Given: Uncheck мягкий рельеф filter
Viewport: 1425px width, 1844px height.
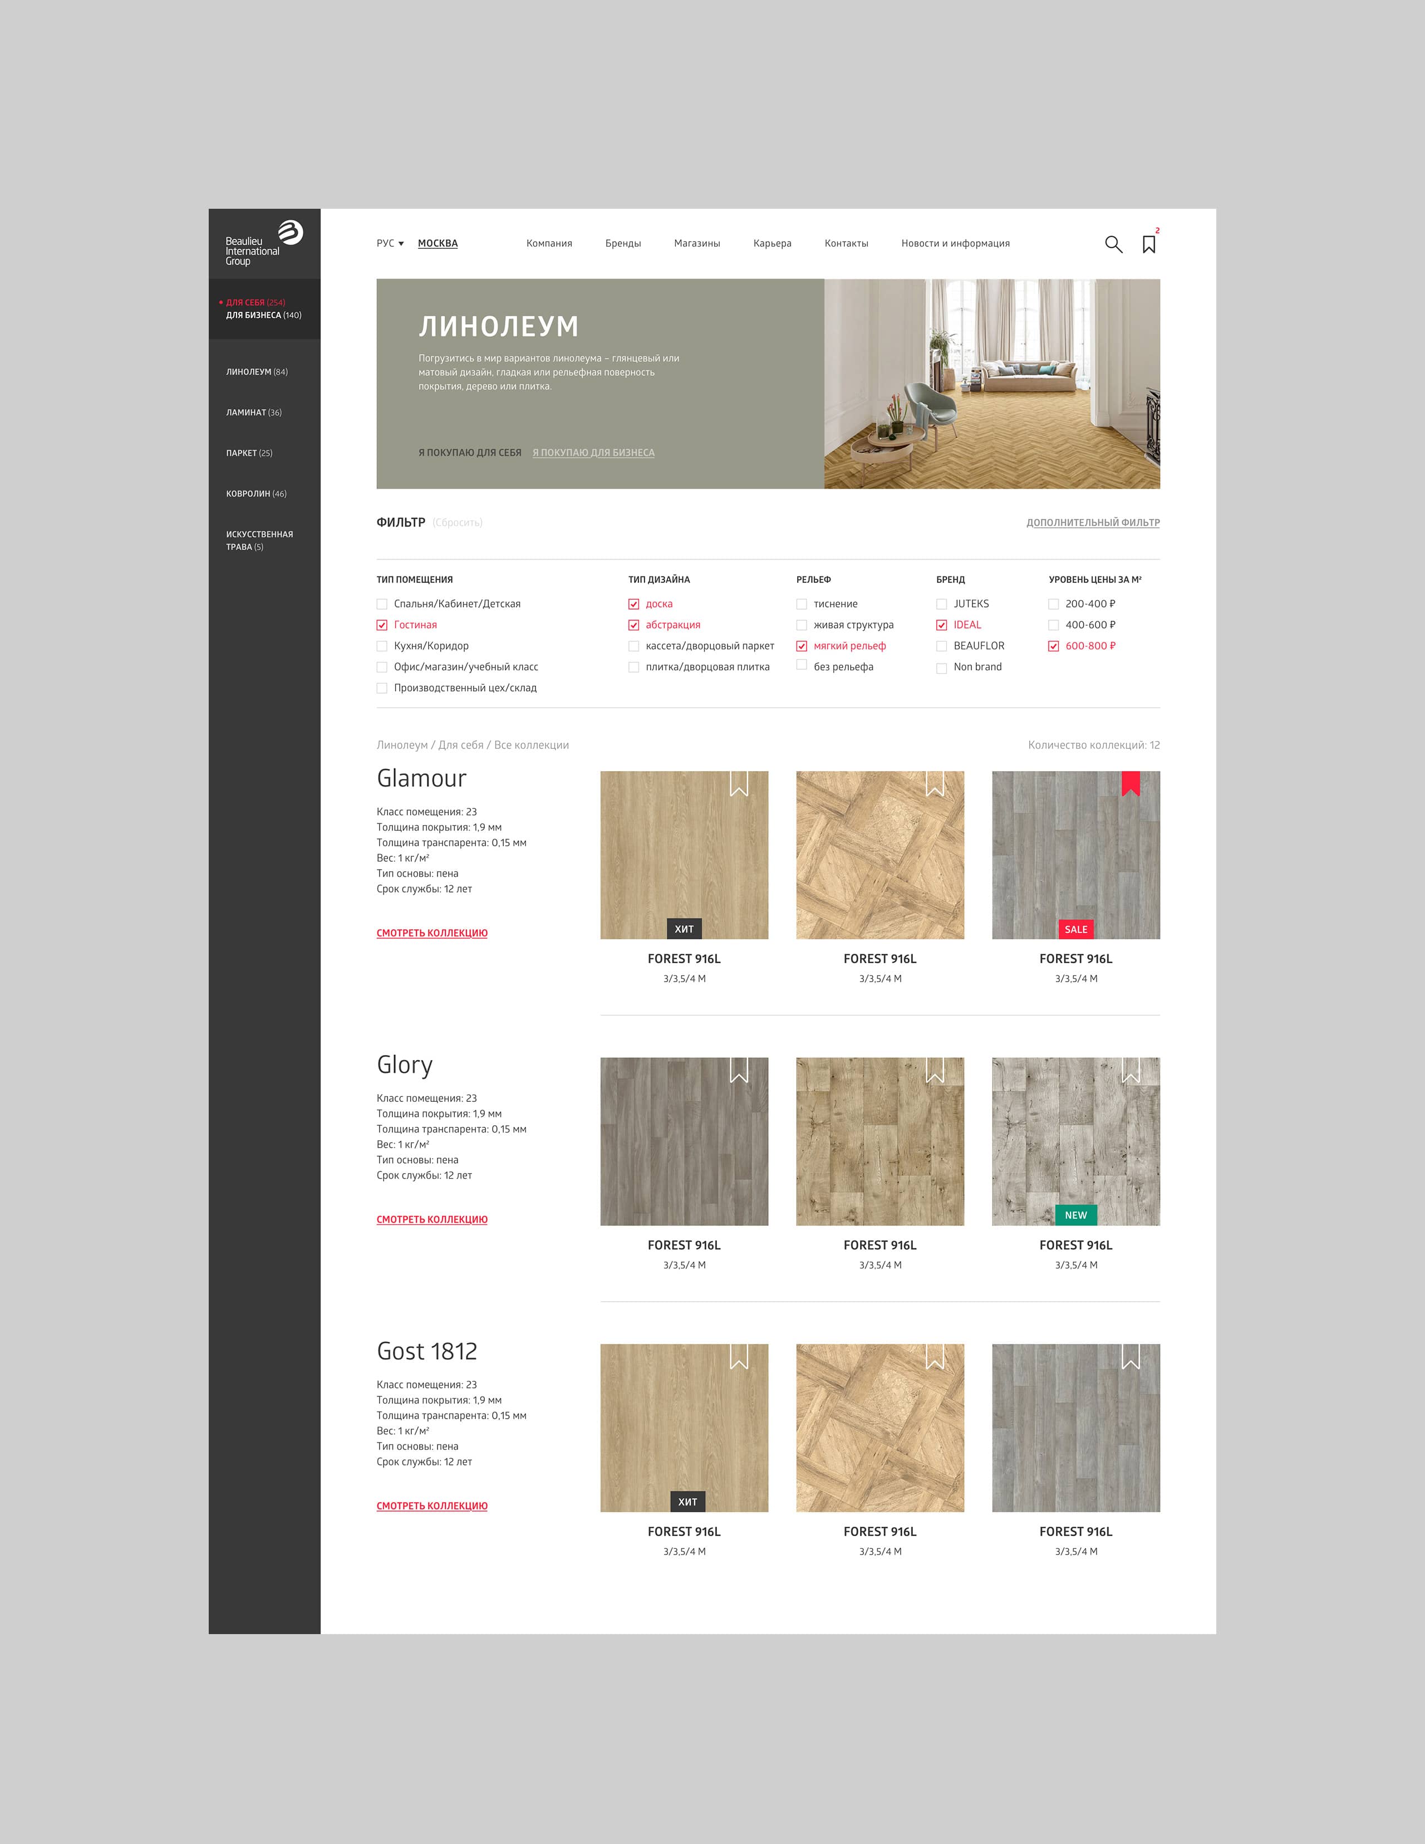Looking at the screenshot, I should click(x=801, y=647).
